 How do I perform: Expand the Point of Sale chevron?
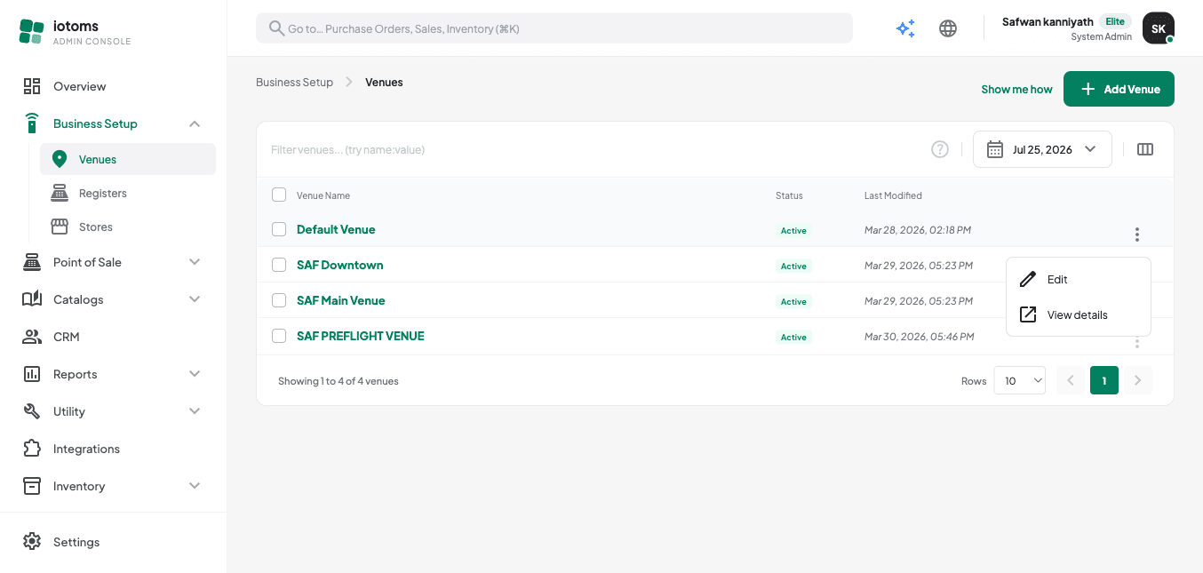[x=195, y=262]
